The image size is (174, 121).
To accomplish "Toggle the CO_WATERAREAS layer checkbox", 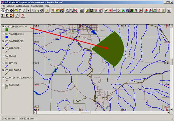I will pos(3,41).
